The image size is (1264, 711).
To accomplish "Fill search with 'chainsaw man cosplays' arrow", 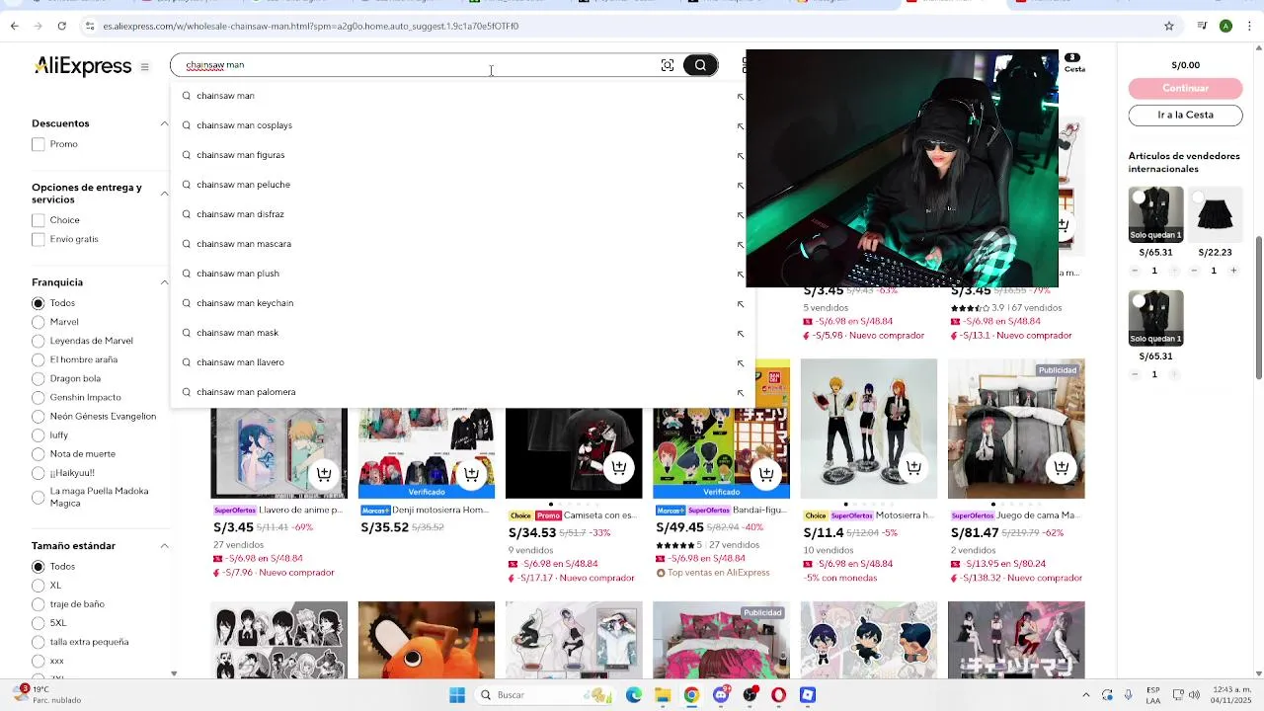I will pos(741,125).
